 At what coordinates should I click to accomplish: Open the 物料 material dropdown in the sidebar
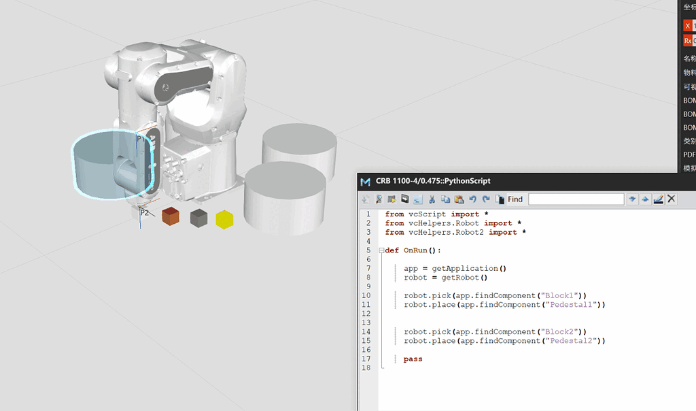pos(688,73)
